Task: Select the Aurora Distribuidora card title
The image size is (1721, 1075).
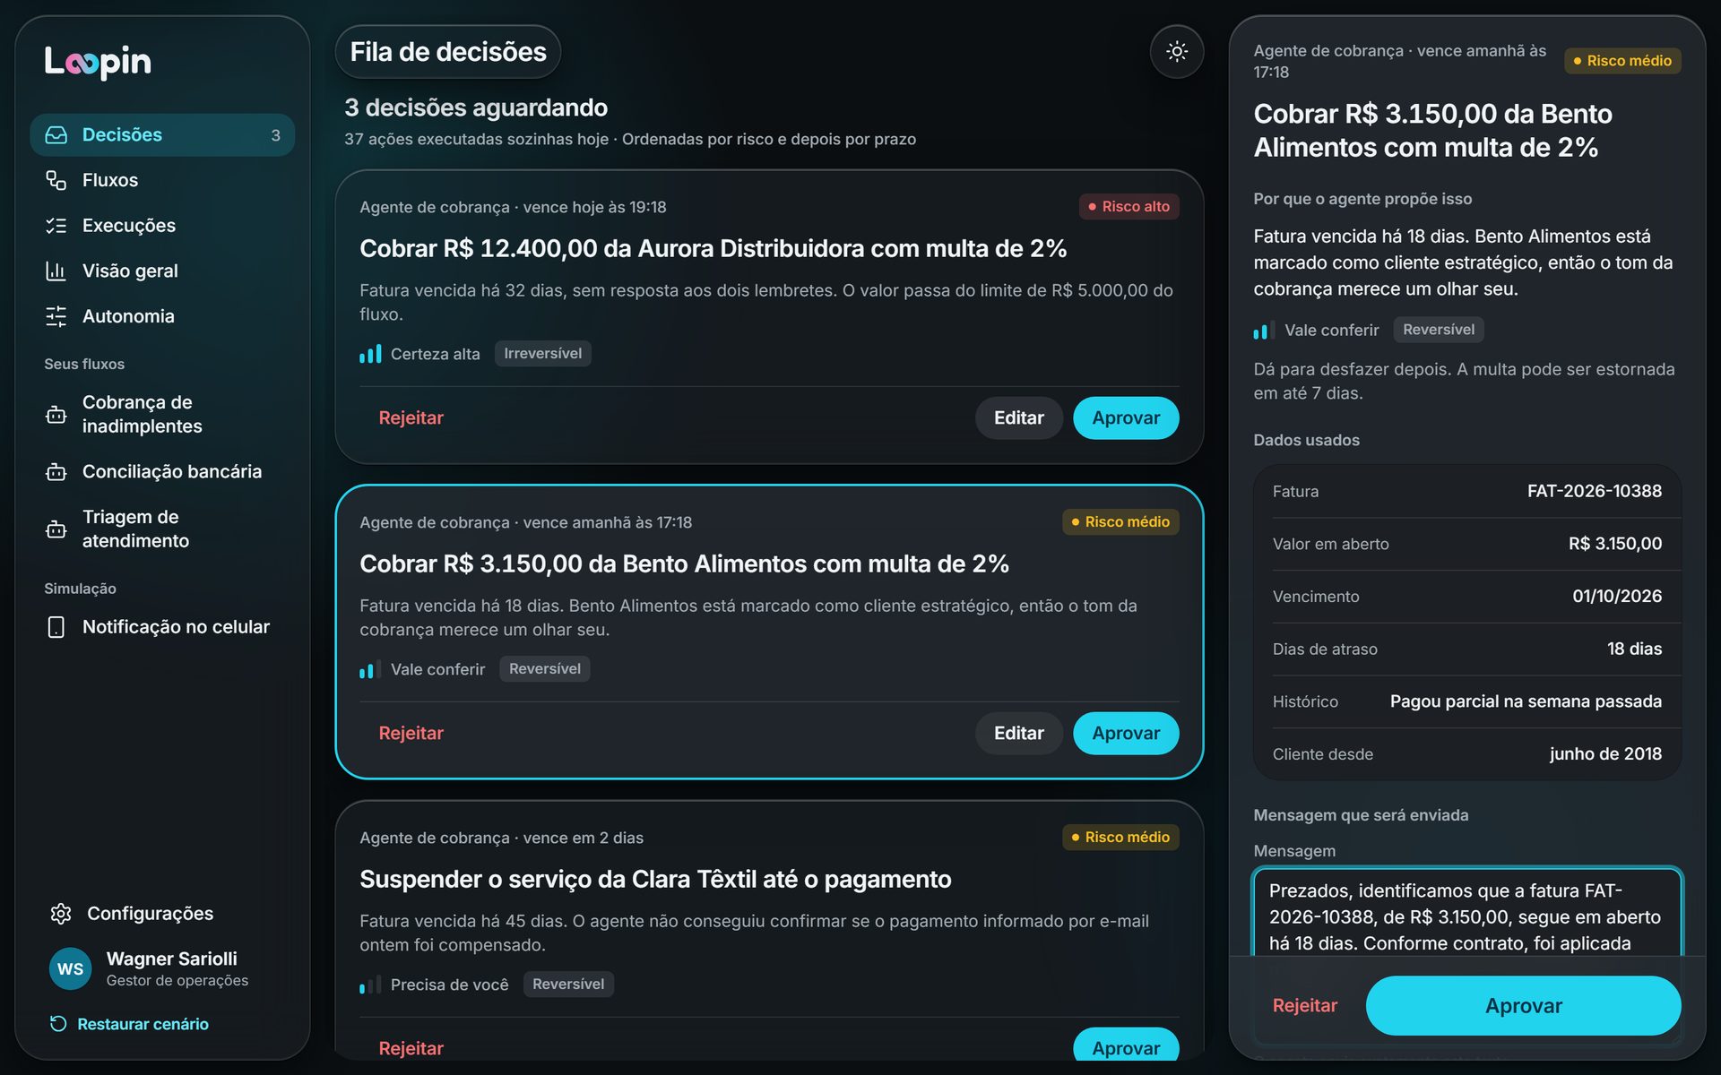Action: click(713, 249)
